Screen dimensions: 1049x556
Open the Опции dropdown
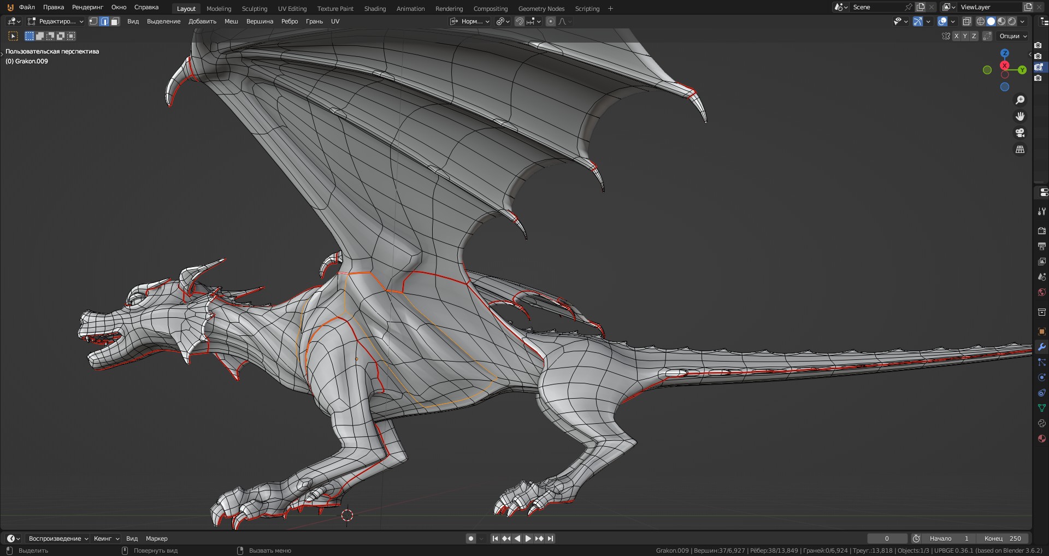[1013, 36]
